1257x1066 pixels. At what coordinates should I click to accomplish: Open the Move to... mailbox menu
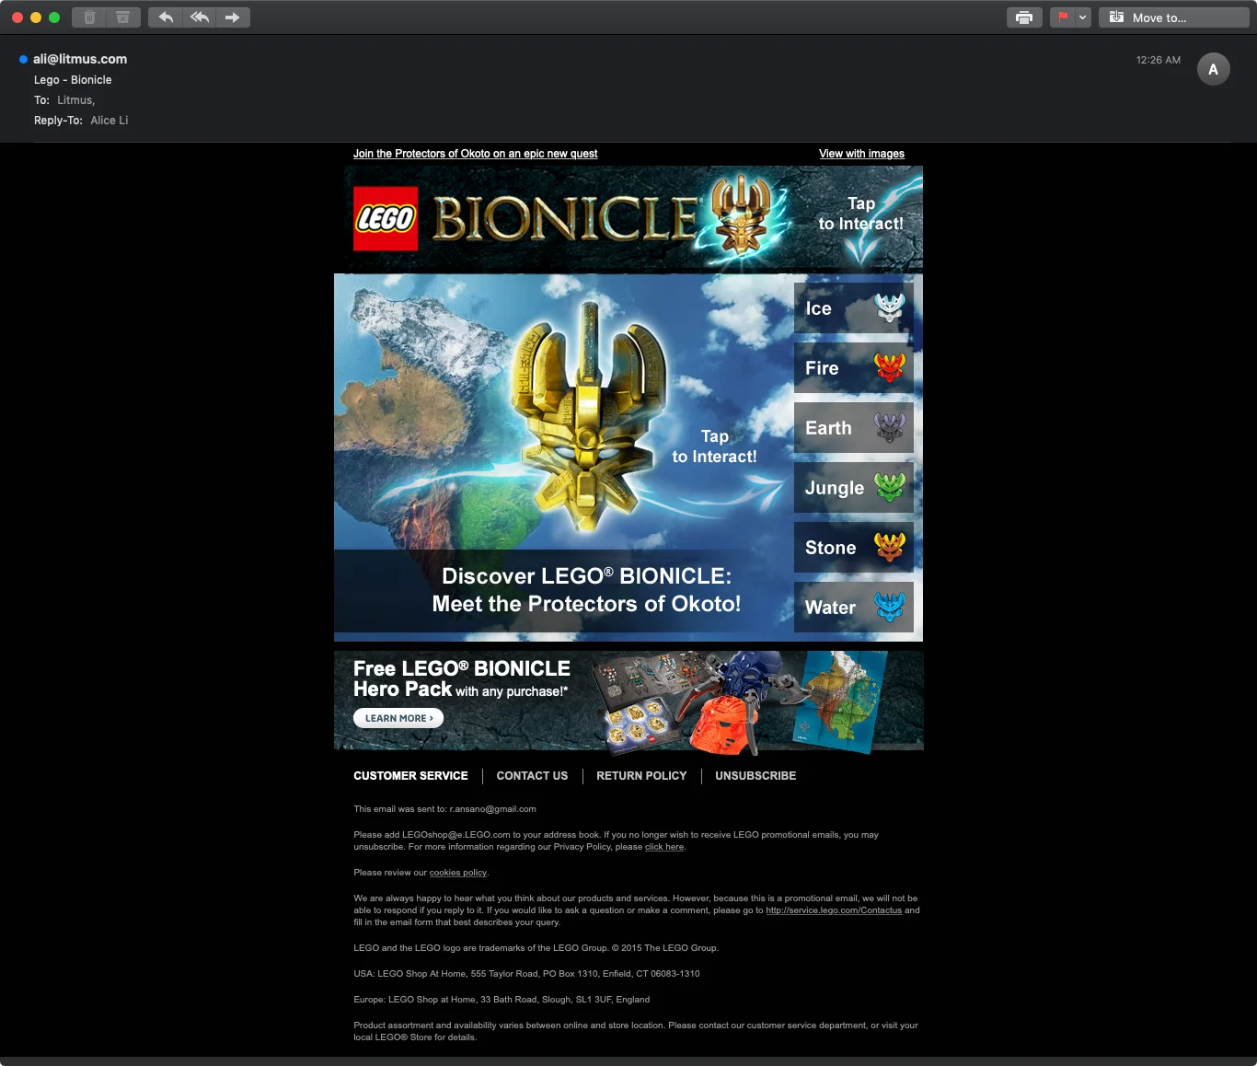[x=1173, y=17]
